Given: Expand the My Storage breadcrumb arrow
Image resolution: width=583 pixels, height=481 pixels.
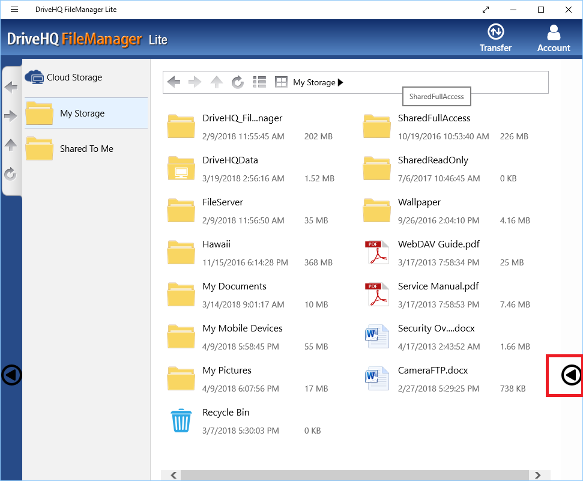Looking at the screenshot, I should 340,82.
